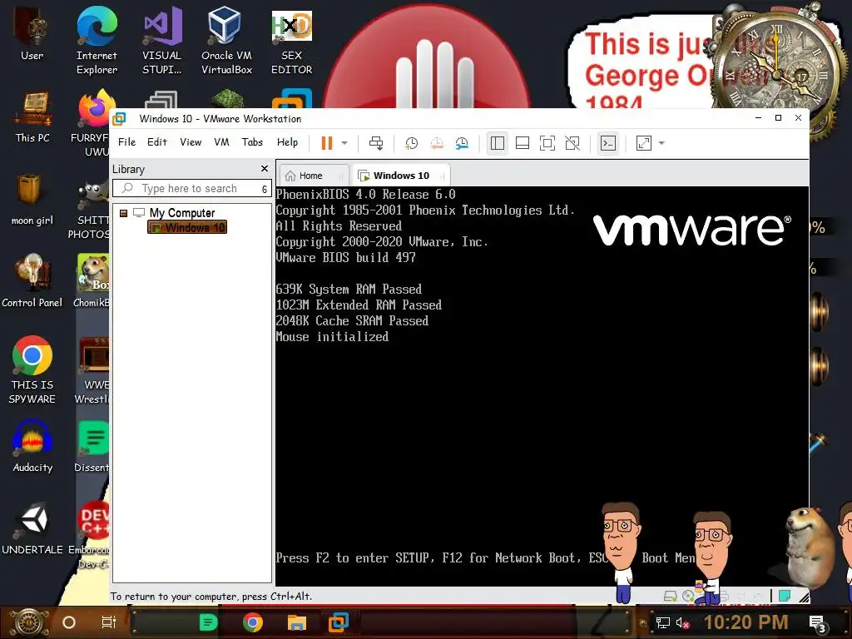Image resolution: width=852 pixels, height=639 pixels.
Task: Click the Cortana circle taskbar icon
Action: (69, 622)
